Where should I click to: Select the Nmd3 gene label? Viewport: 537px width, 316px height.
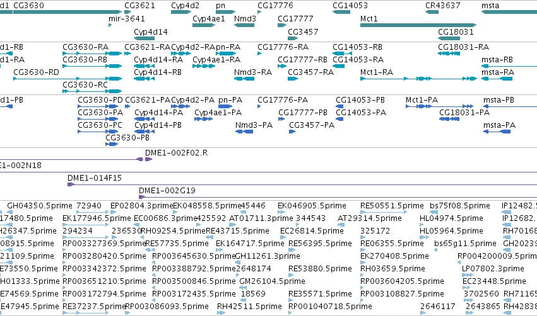[x=245, y=18]
